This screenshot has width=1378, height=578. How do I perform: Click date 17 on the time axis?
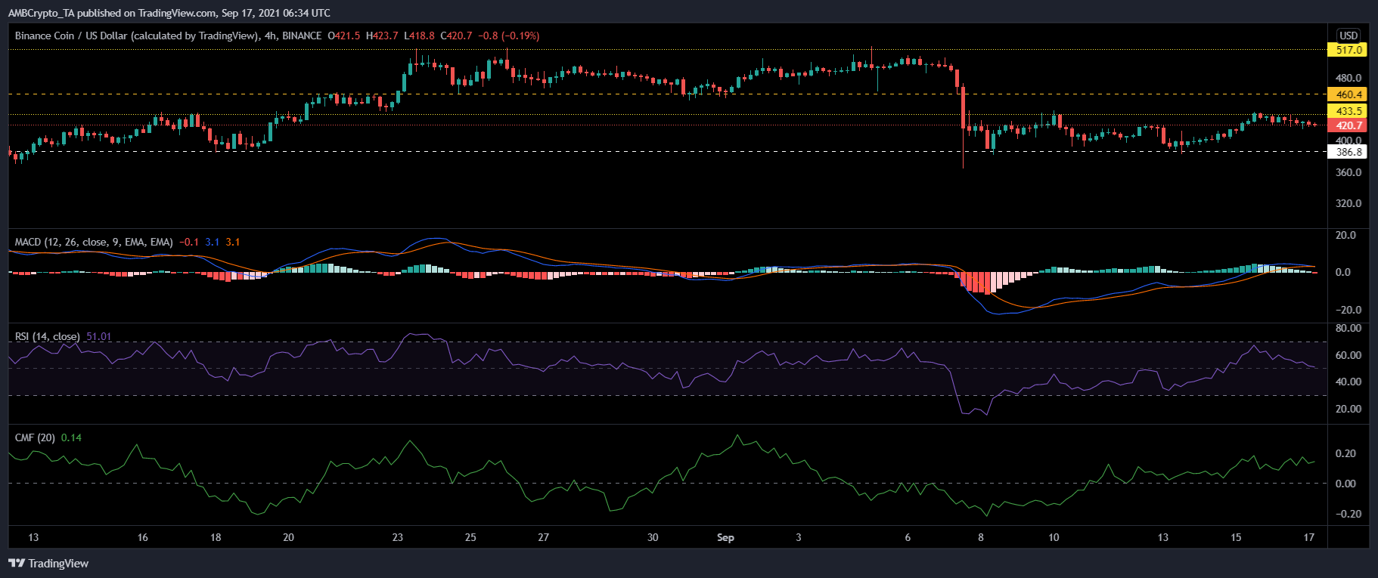[x=1309, y=537]
